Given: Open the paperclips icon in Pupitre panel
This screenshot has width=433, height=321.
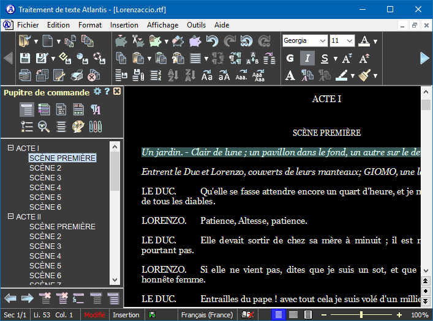Looking at the screenshot, I should [x=96, y=127].
